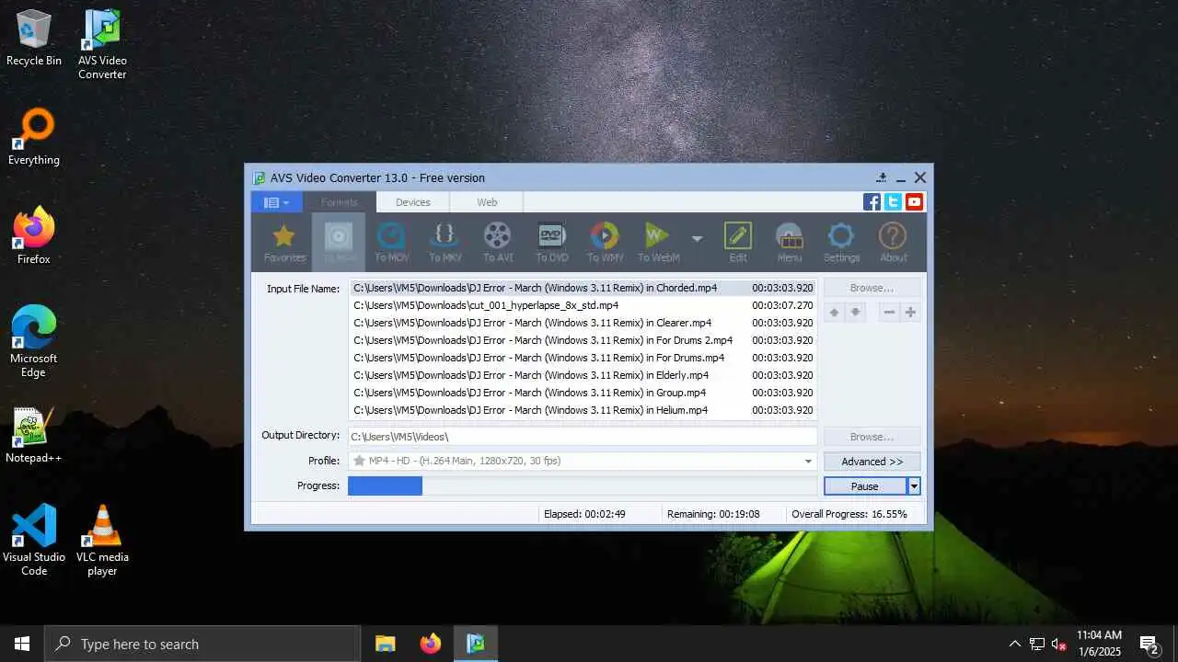Switch to the Devices tab
Screen dimensions: 1178x662
pos(413,202)
